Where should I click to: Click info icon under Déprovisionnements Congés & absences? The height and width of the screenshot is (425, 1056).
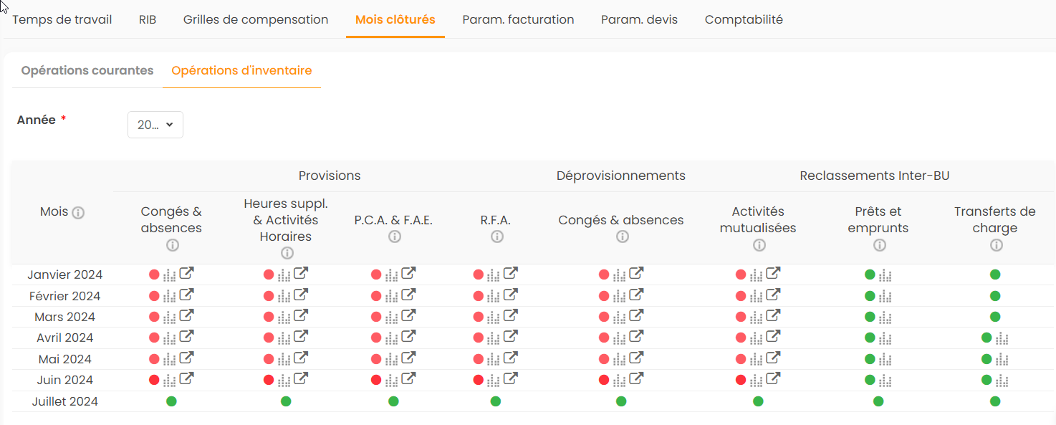pos(622,237)
